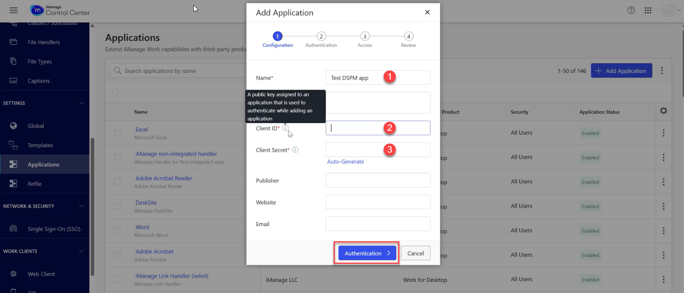
Task: Collapse the Settings sidebar section
Action: tap(81, 103)
